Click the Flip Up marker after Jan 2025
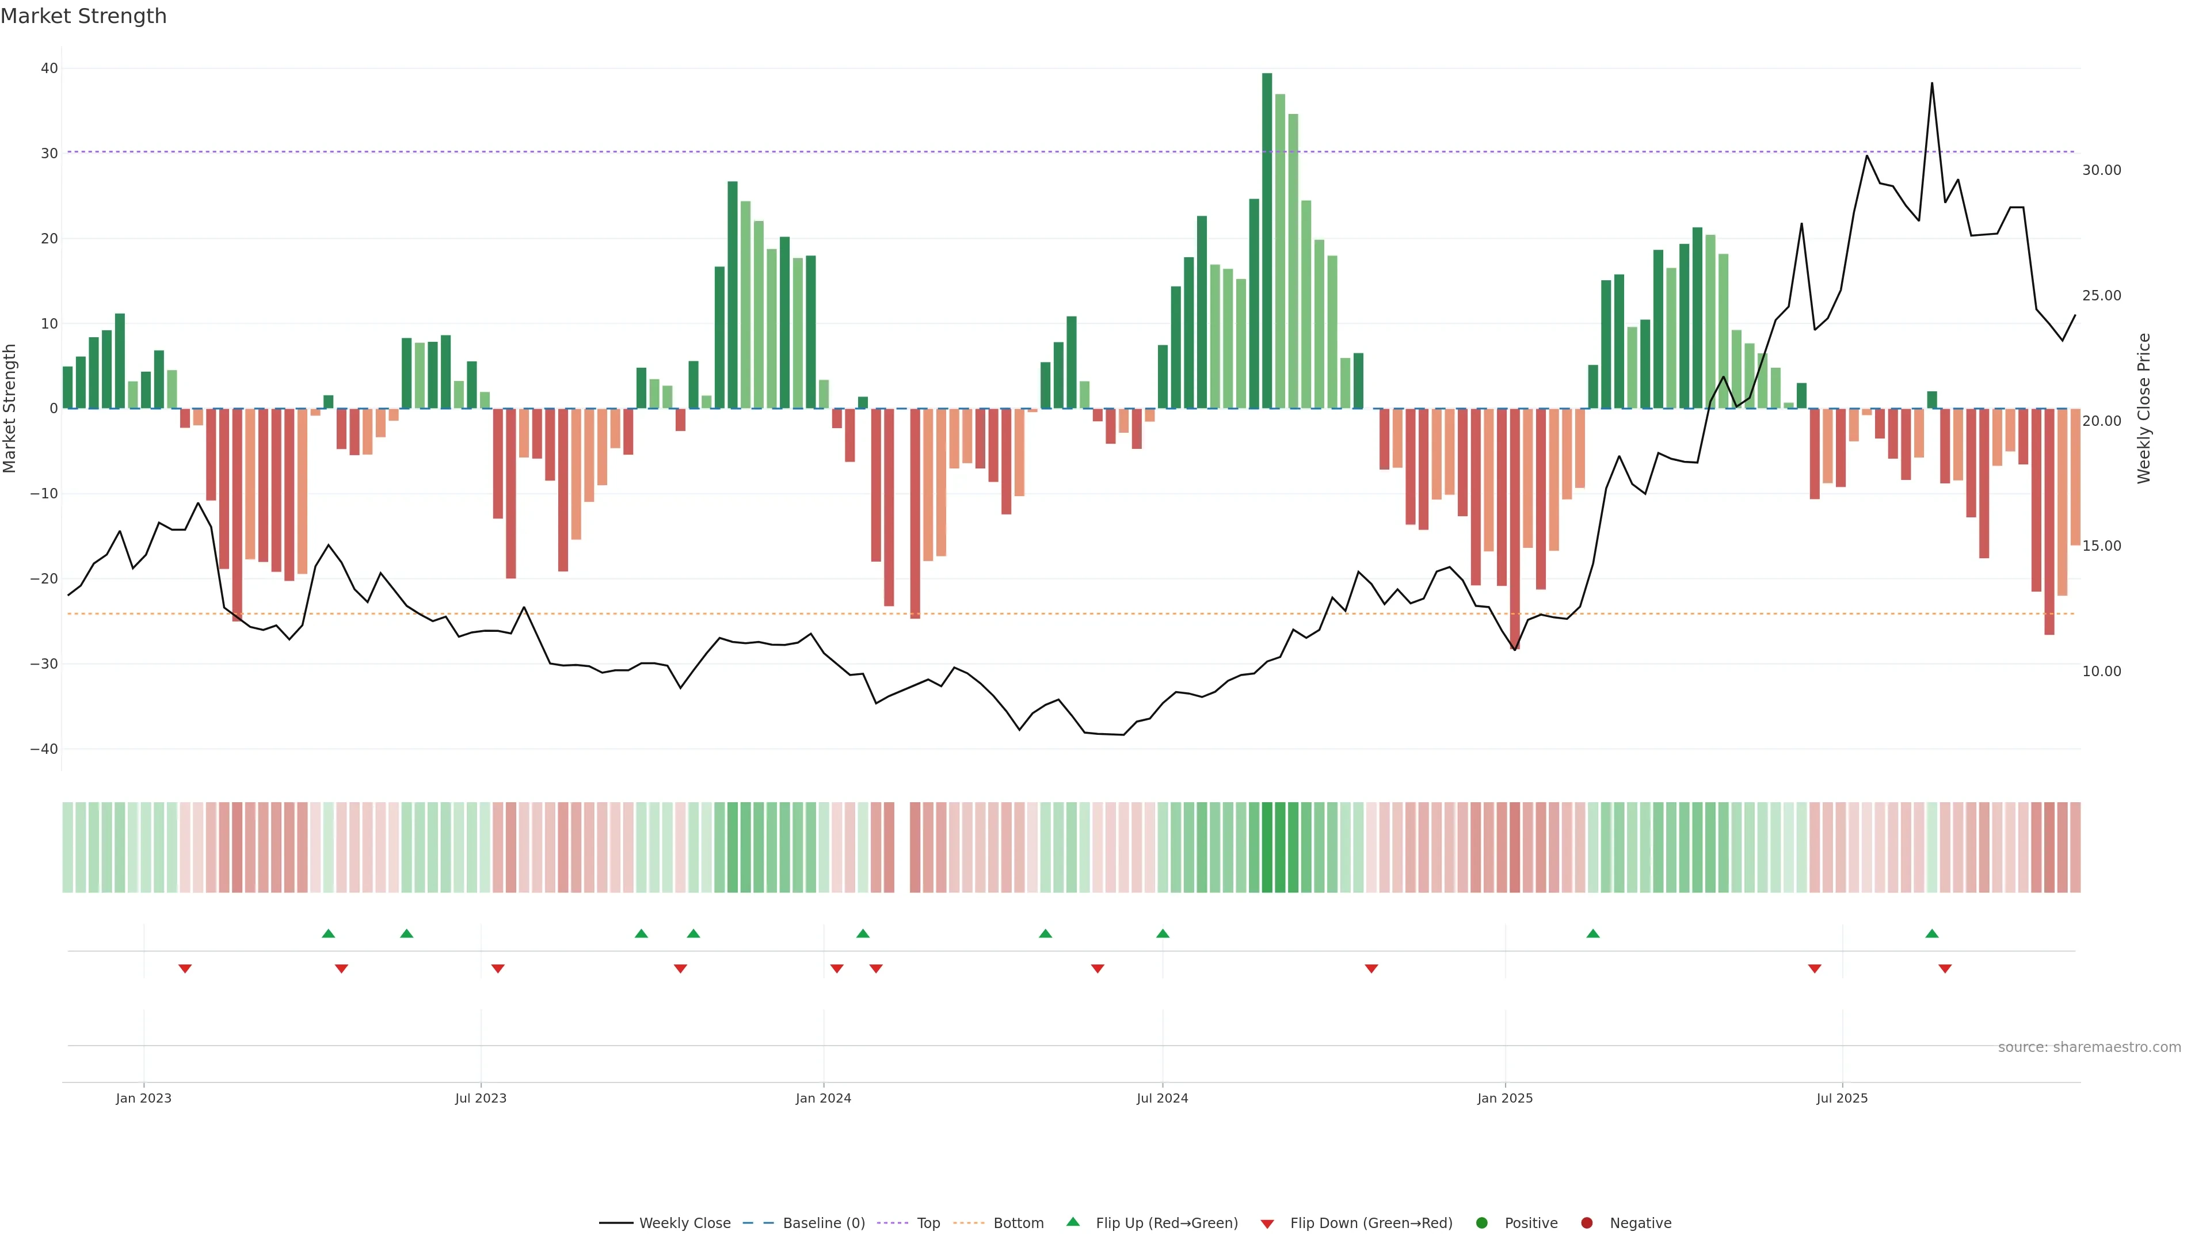Image resolution: width=2210 pixels, height=1243 pixels. click(x=1593, y=933)
